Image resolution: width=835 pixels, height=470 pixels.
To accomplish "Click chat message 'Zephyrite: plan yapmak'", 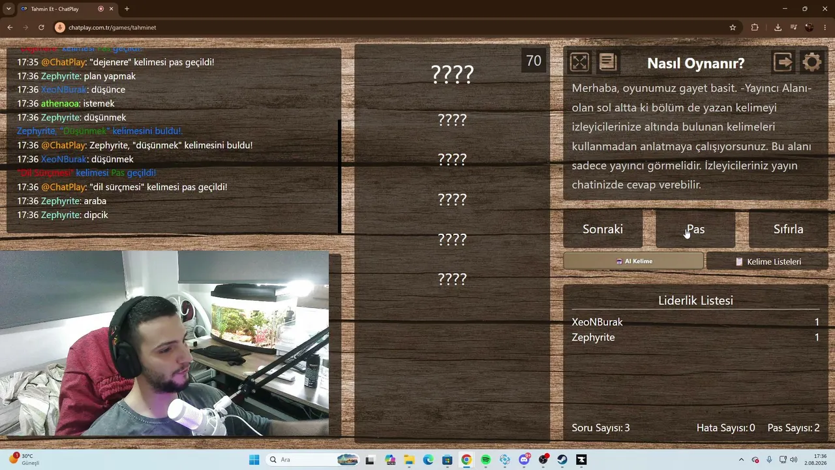I will click(x=76, y=76).
